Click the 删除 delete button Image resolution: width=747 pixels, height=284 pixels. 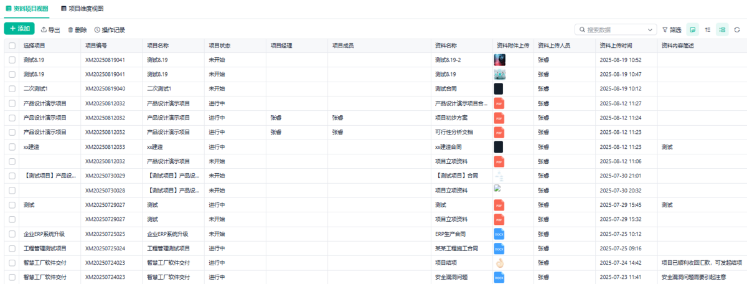[78, 29]
